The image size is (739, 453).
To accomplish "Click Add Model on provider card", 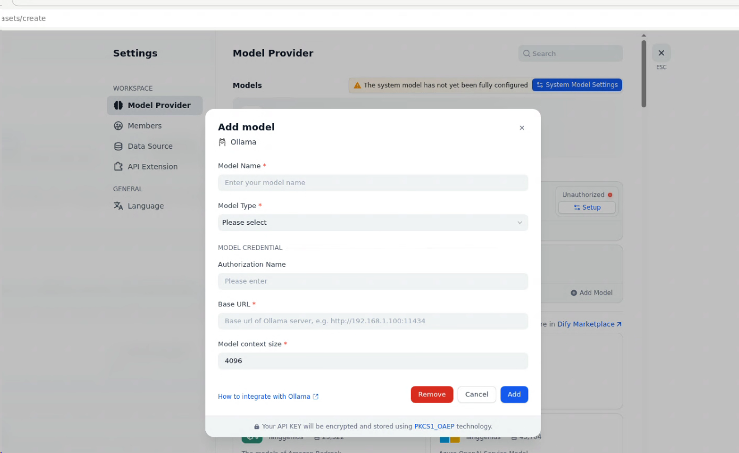I will [591, 292].
